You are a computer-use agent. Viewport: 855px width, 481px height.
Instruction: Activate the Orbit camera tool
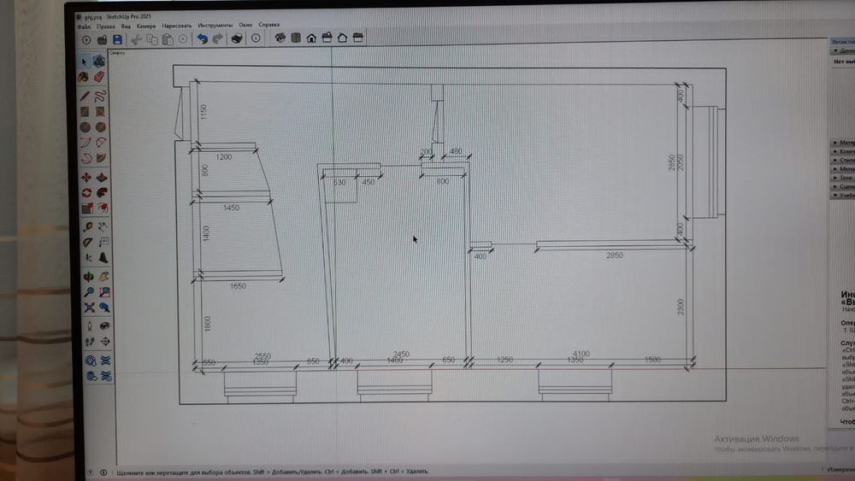(87, 277)
